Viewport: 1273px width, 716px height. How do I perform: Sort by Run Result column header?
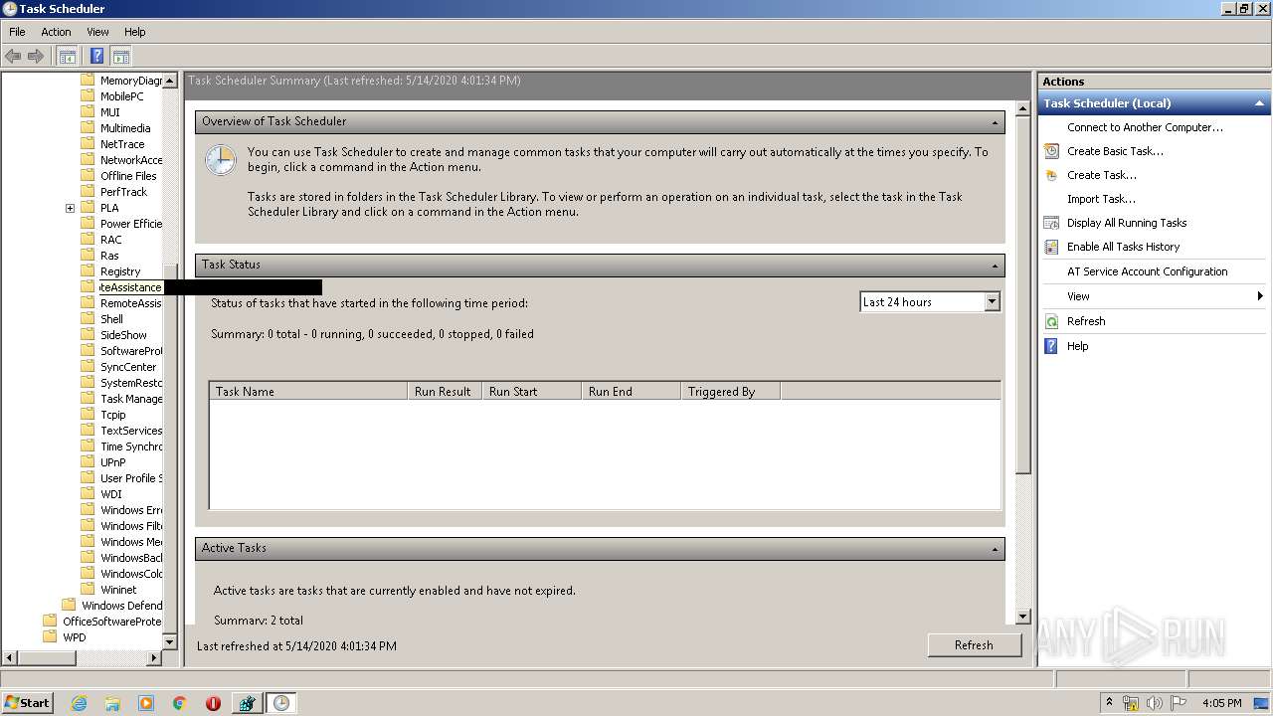click(445, 392)
